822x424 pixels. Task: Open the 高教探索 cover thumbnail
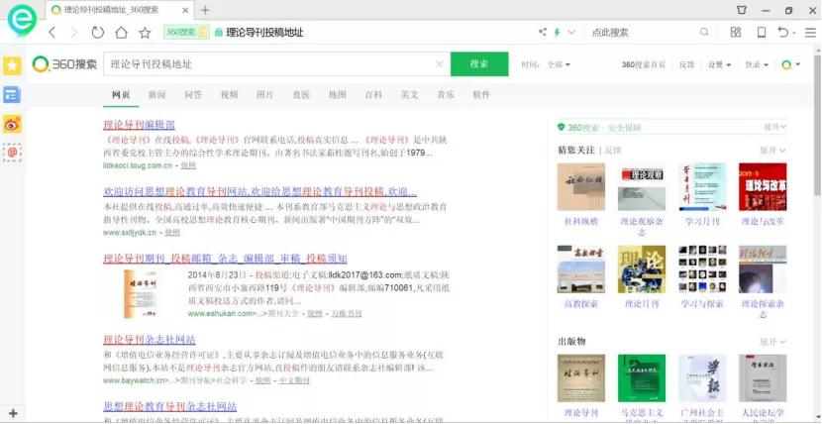pyautogui.click(x=581, y=268)
